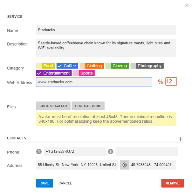This screenshot has width=192, height=196.
Task: Click the coordinates field with 40.7088048
Action: point(153,165)
